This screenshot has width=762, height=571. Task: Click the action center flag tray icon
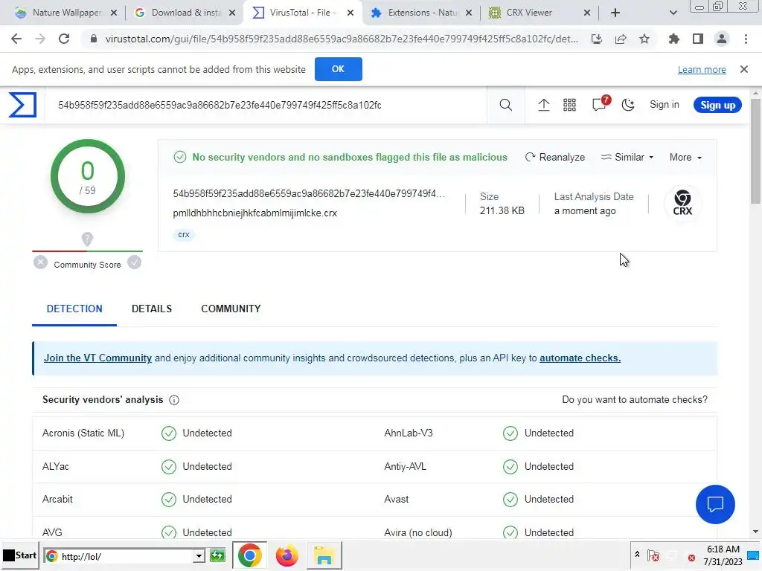tap(653, 556)
